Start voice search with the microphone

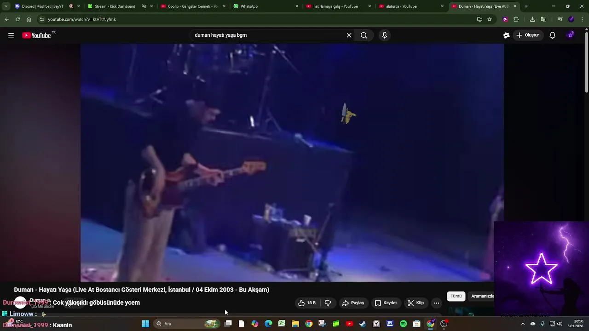coord(385,35)
